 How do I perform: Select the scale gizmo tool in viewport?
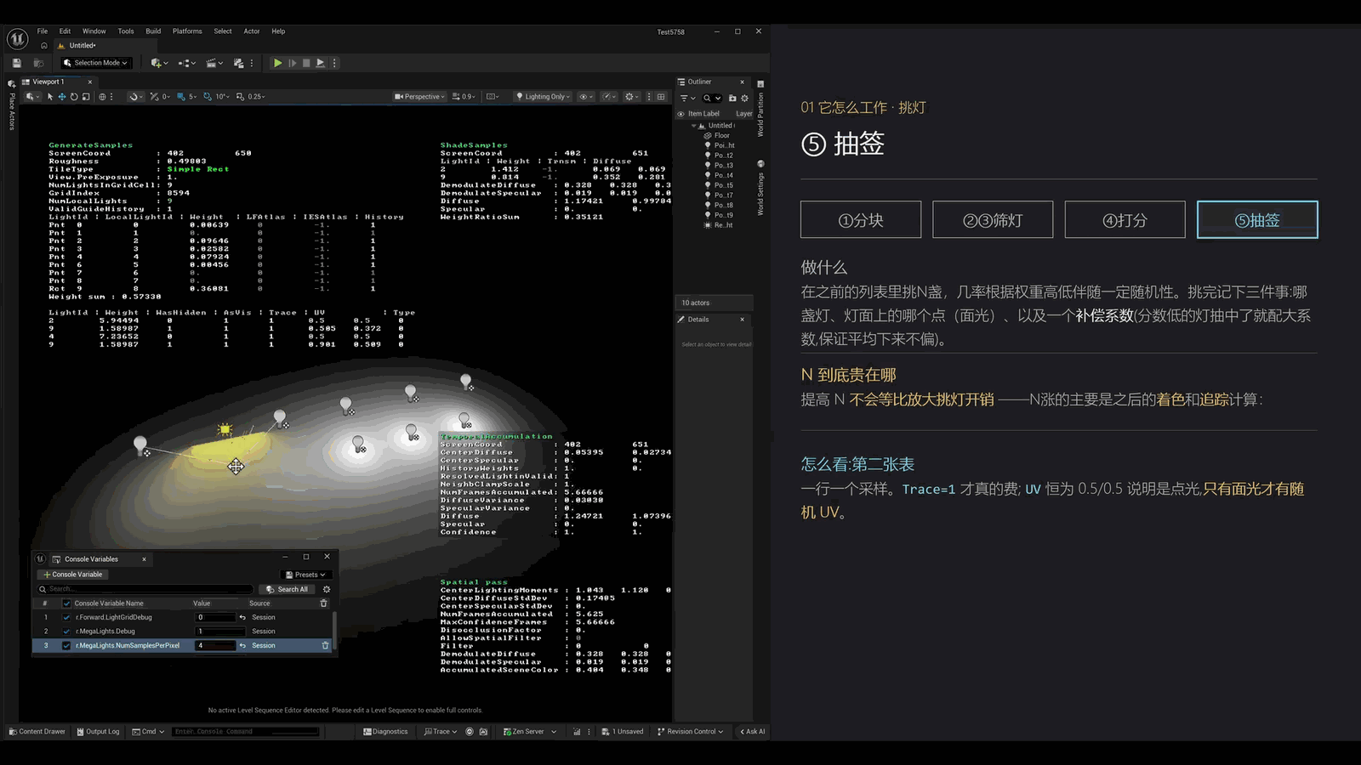pyautogui.click(x=86, y=97)
